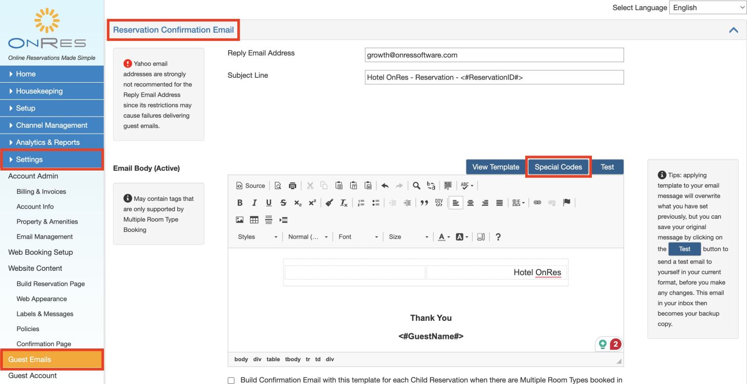Insert a table using the Table icon
747x384 pixels.
point(254,220)
